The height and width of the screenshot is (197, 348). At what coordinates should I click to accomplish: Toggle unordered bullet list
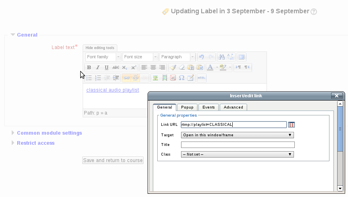[89, 78]
